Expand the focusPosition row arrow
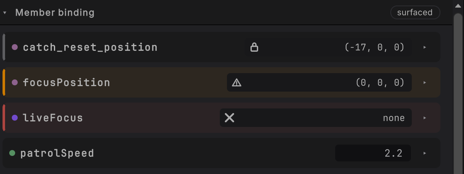The height and width of the screenshot is (174, 464). [425, 82]
